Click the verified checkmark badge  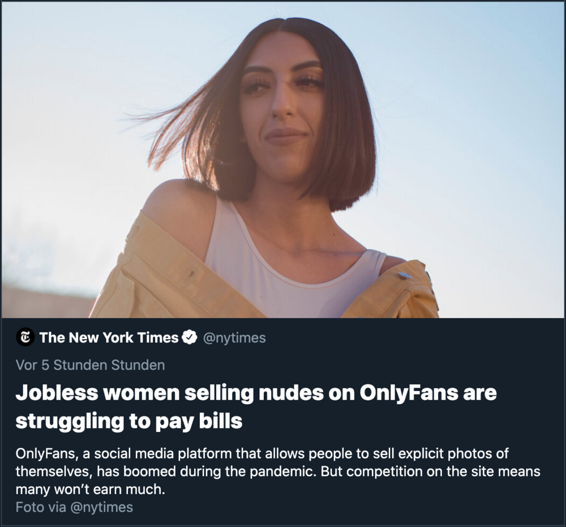190,338
